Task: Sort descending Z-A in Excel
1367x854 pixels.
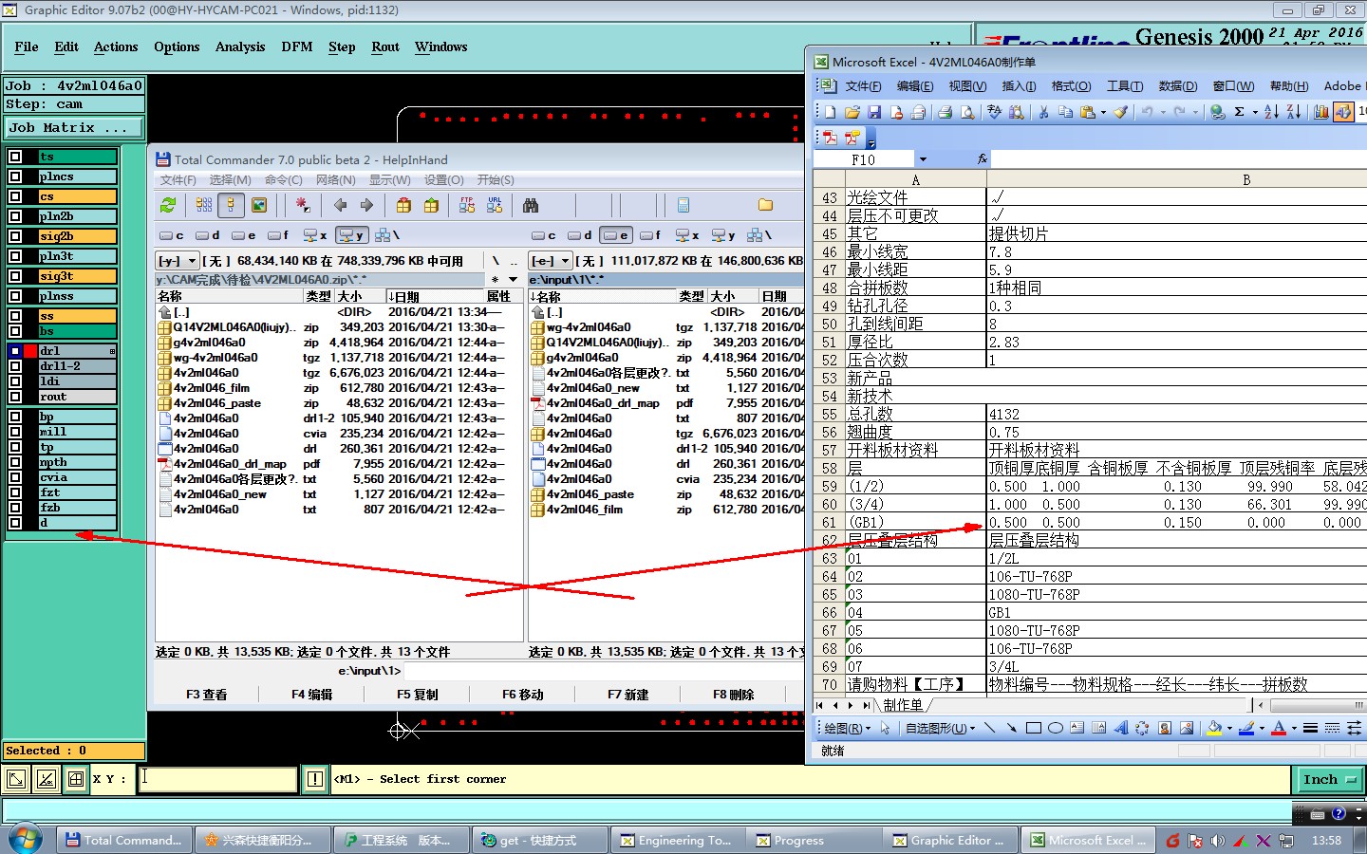Action: coord(1294,112)
